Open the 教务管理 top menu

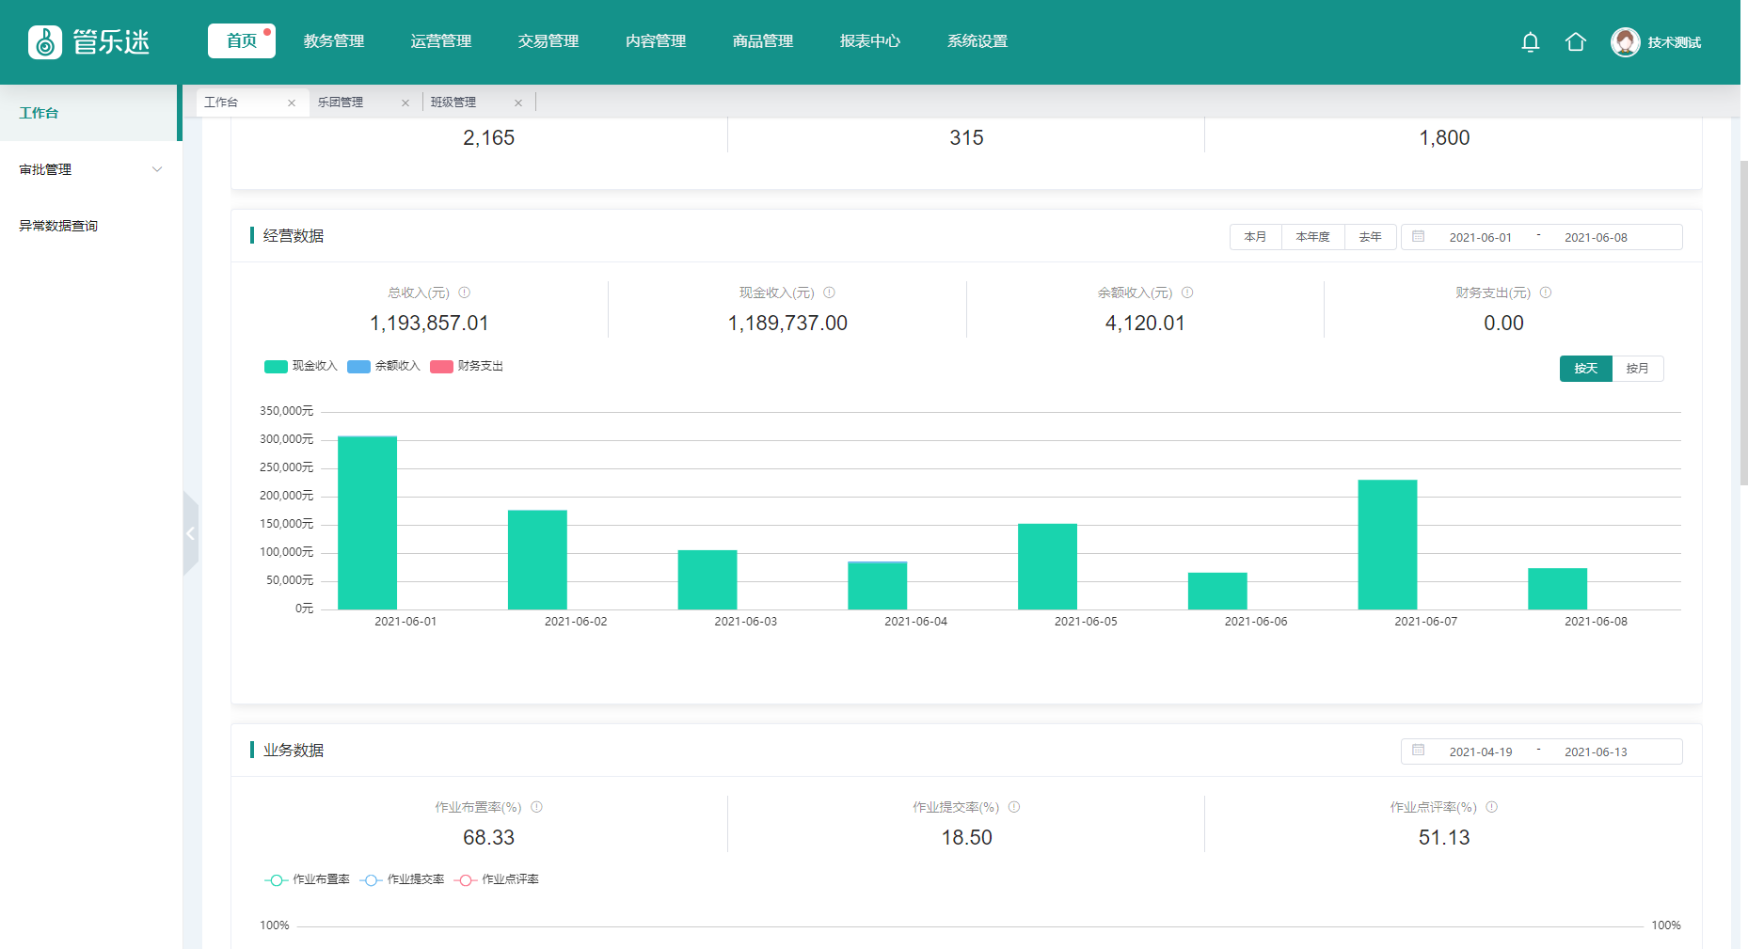point(334,41)
